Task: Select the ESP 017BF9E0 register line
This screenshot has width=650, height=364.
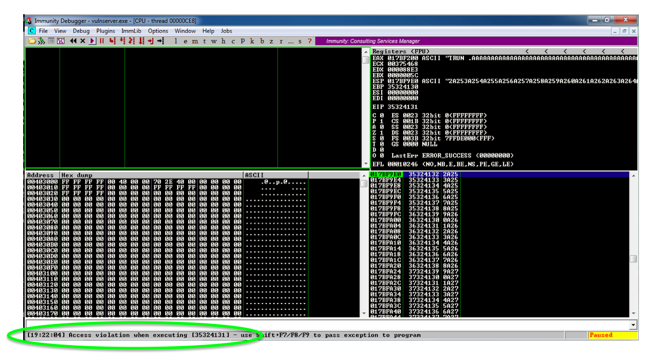Action: (505, 81)
